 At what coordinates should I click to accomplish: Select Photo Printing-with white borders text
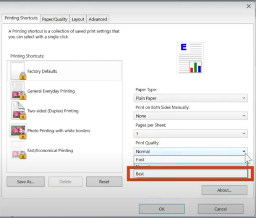click(x=58, y=131)
